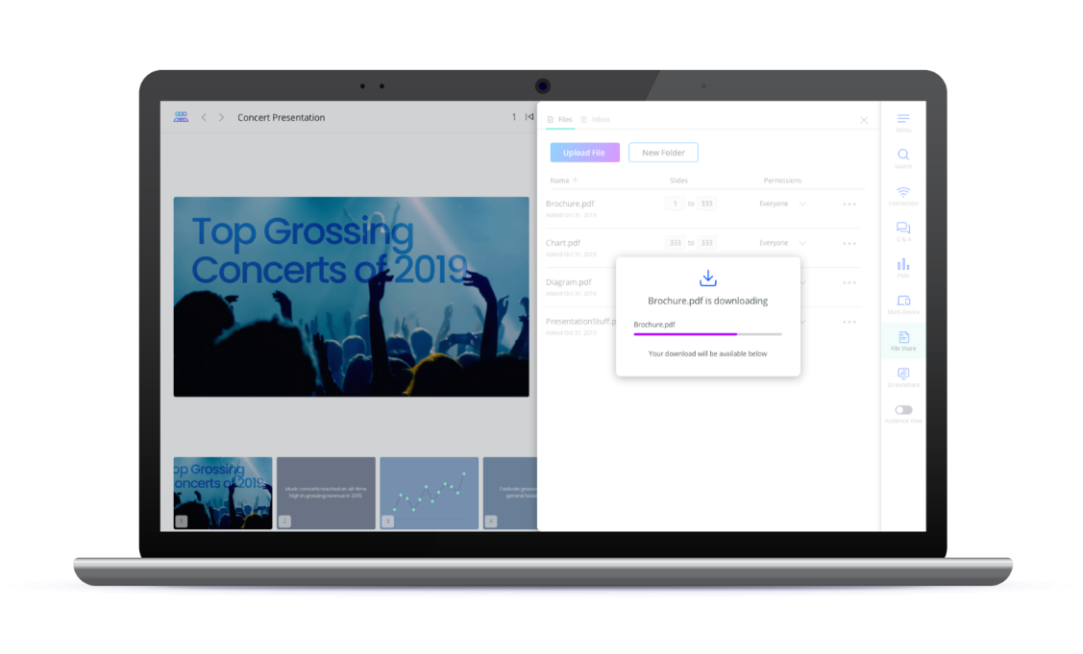Select slide thumbnail number 3 with chart

pos(429,493)
